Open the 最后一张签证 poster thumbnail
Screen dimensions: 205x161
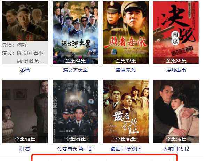tap(126, 112)
